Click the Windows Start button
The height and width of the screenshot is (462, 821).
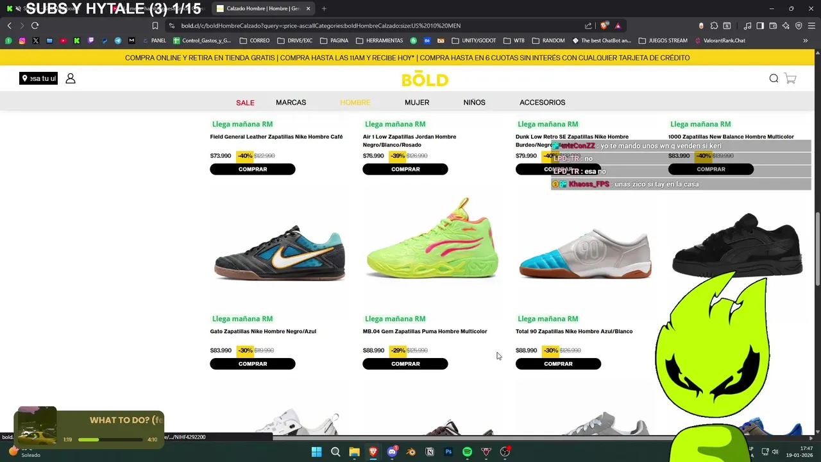point(316,452)
